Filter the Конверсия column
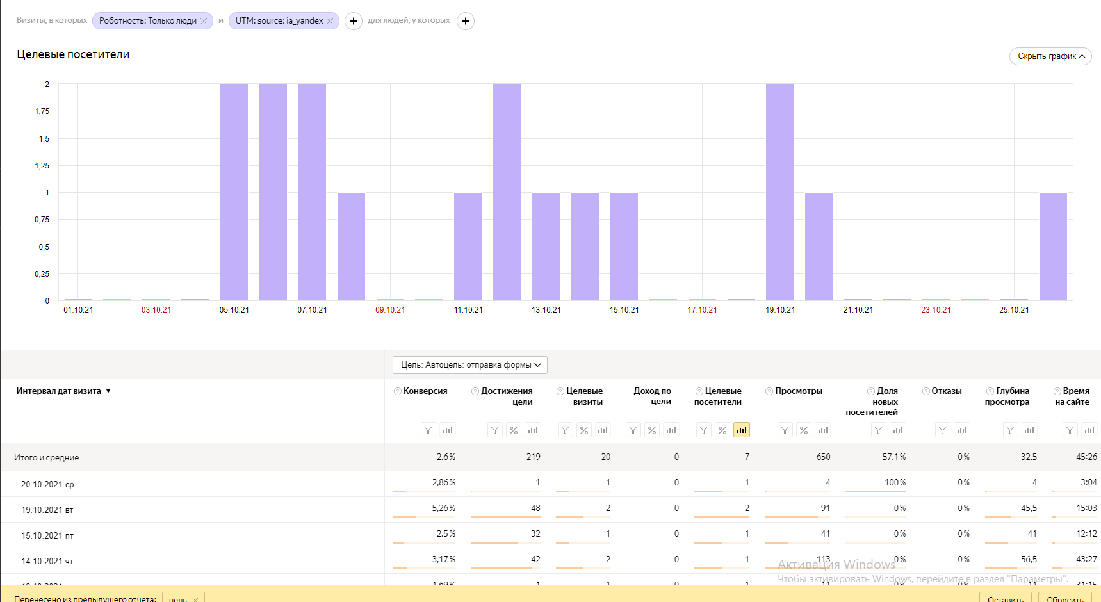Viewport: 1101px width, 602px height. [x=428, y=430]
